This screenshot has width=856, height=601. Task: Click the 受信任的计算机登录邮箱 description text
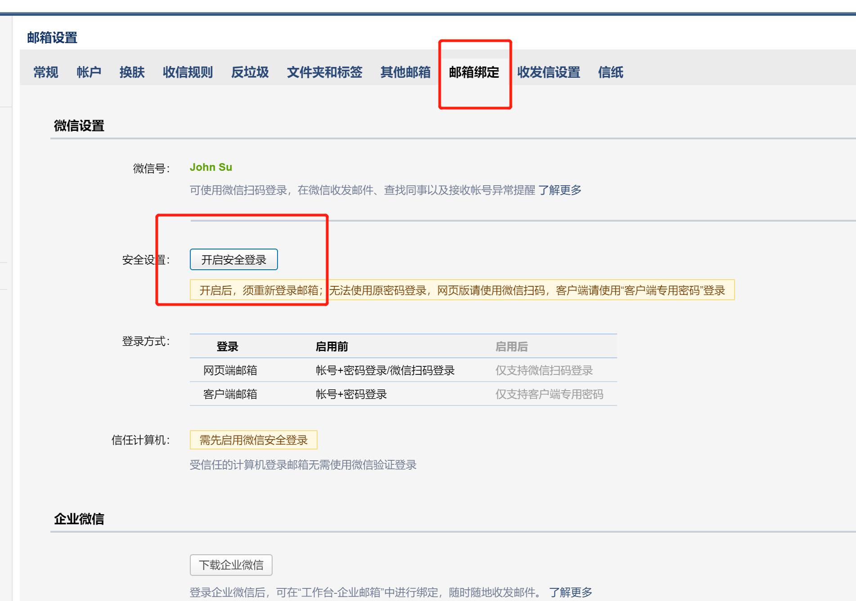[303, 465]
